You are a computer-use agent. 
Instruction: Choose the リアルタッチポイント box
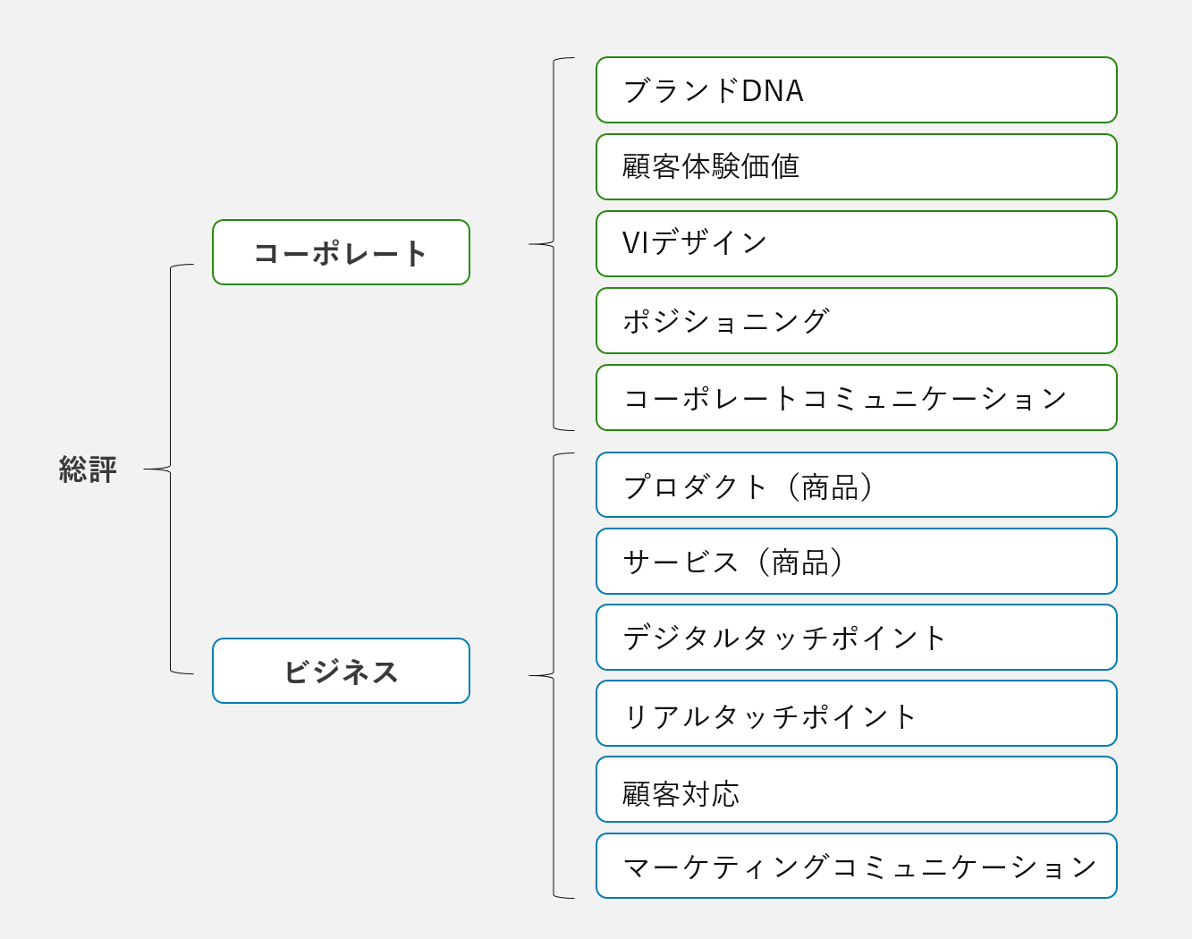point(856,714)
